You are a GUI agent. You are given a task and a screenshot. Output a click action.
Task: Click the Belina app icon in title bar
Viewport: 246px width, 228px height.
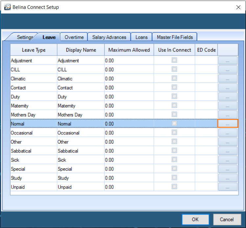pos(7,7)
